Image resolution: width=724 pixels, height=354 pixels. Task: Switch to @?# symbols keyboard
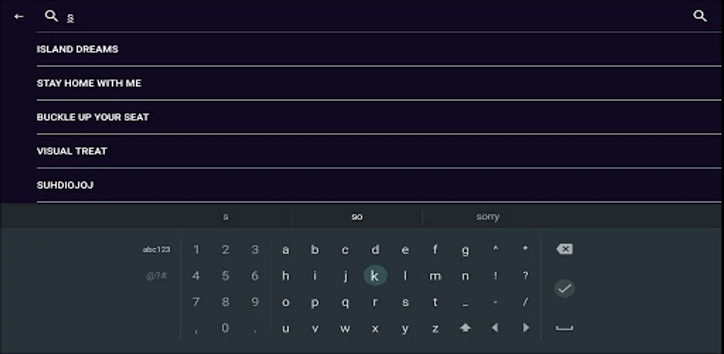pos(156,276)
